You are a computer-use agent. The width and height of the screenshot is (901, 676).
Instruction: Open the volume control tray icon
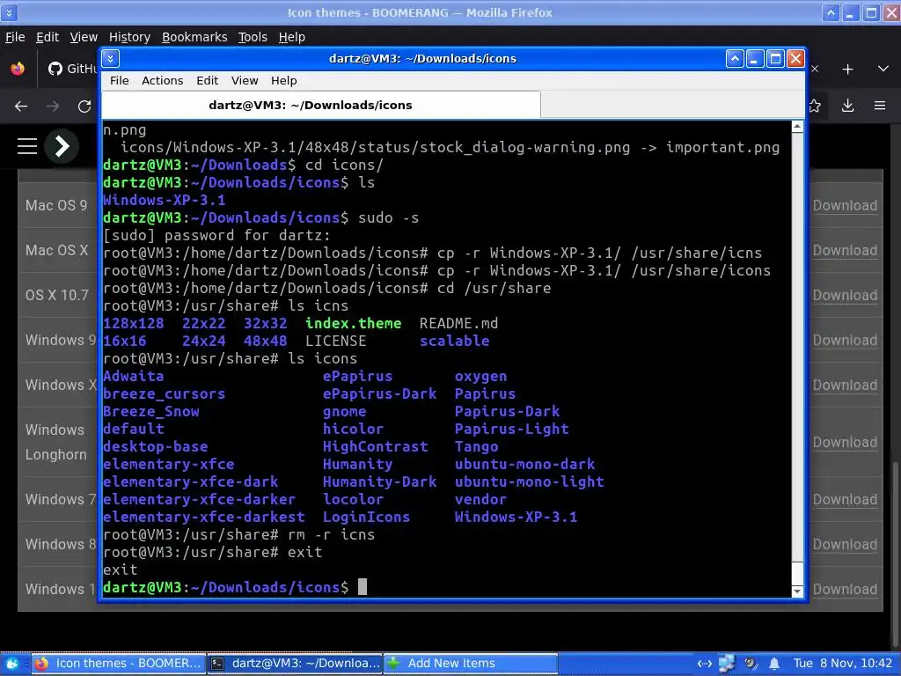coord(751,664)
